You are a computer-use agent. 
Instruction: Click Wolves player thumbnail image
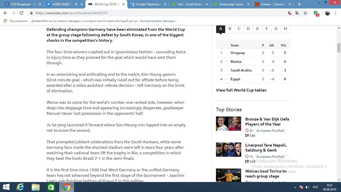coord(228,175)
